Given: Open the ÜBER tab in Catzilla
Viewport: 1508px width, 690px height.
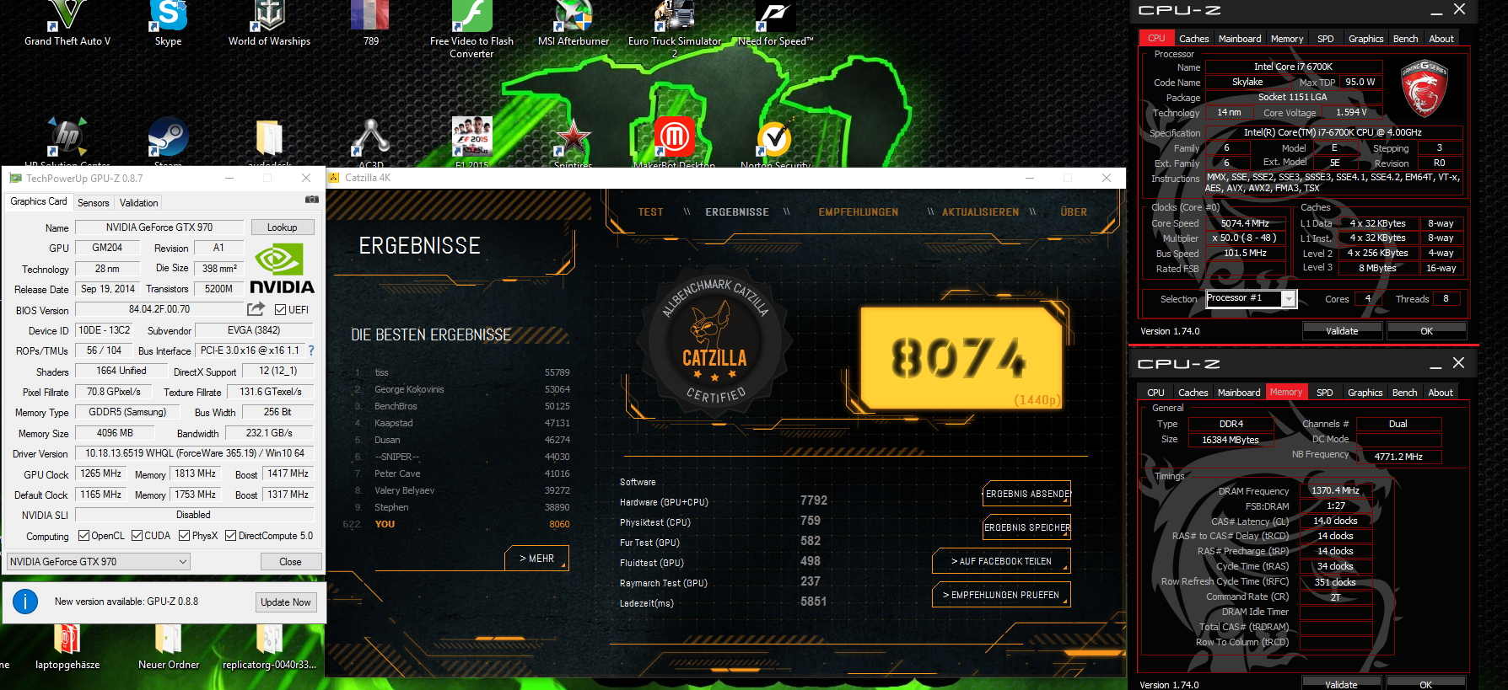Looking at the screenshot, I should (1073, 212).
